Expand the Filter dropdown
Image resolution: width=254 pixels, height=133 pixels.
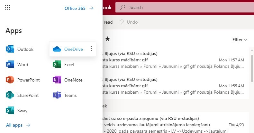click(240, 40)
